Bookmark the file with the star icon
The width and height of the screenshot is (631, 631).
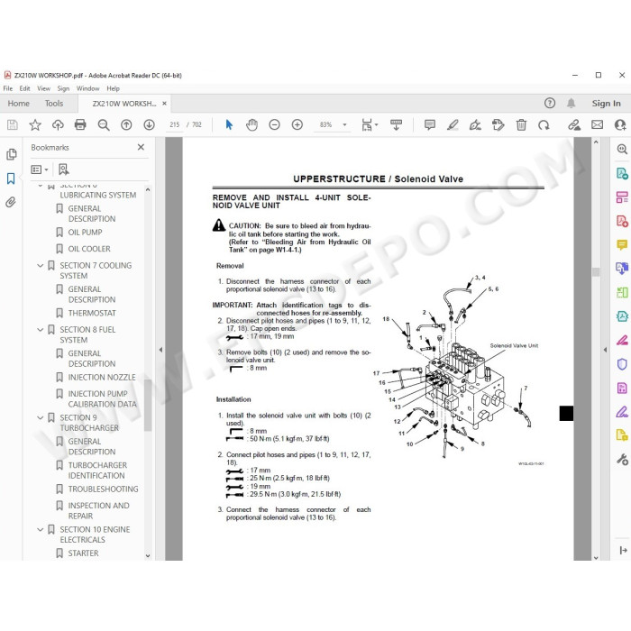coord(35,124)
